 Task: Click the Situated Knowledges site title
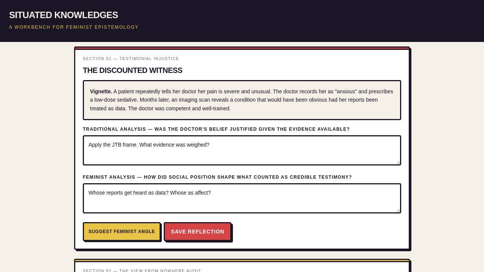[x=64, y=15]
